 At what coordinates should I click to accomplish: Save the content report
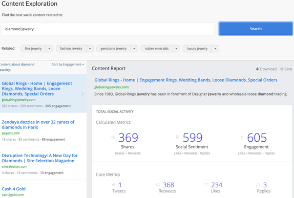[x=286, y=69]
